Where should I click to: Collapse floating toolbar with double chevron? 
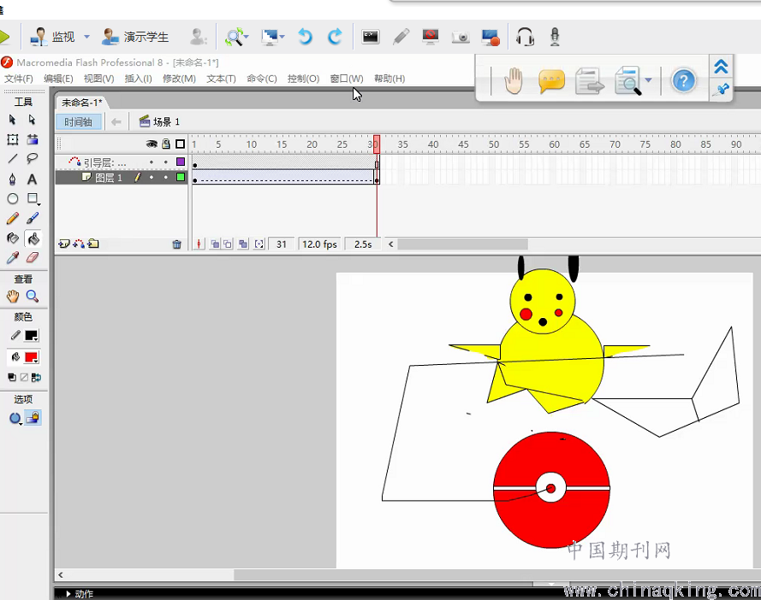[722, 67]
